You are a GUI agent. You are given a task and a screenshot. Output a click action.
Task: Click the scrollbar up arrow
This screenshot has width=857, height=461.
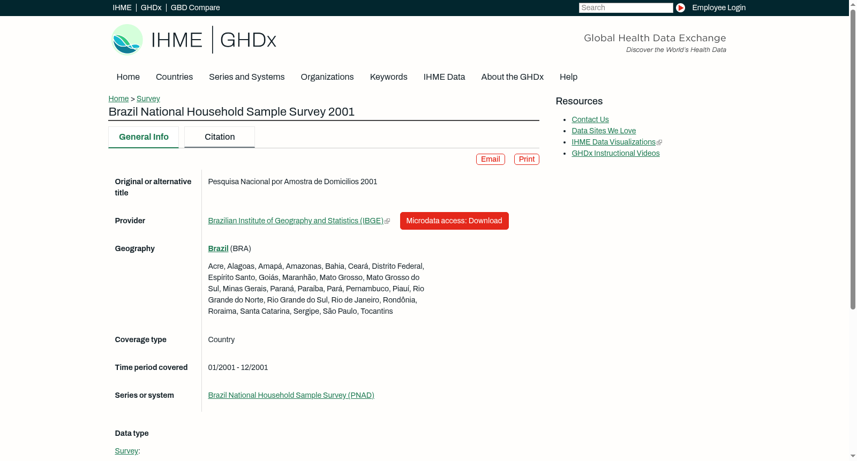[853, 4]
